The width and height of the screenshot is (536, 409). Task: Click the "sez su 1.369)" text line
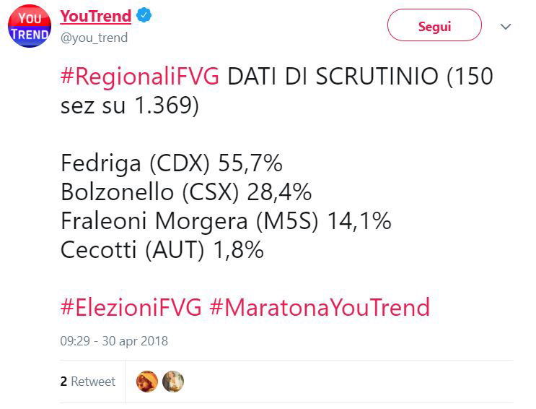point(130,106)
